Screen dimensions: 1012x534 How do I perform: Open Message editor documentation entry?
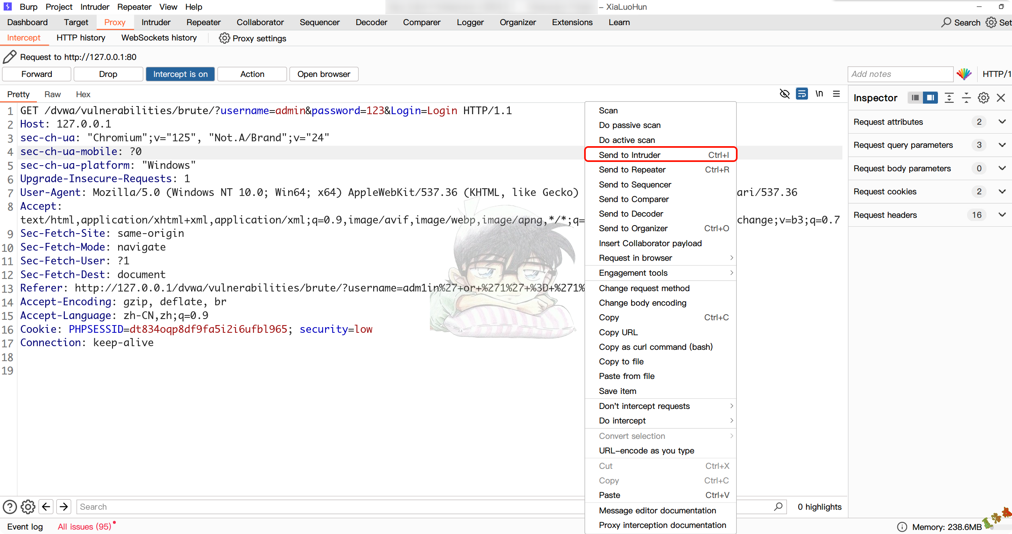coord(660,511)
